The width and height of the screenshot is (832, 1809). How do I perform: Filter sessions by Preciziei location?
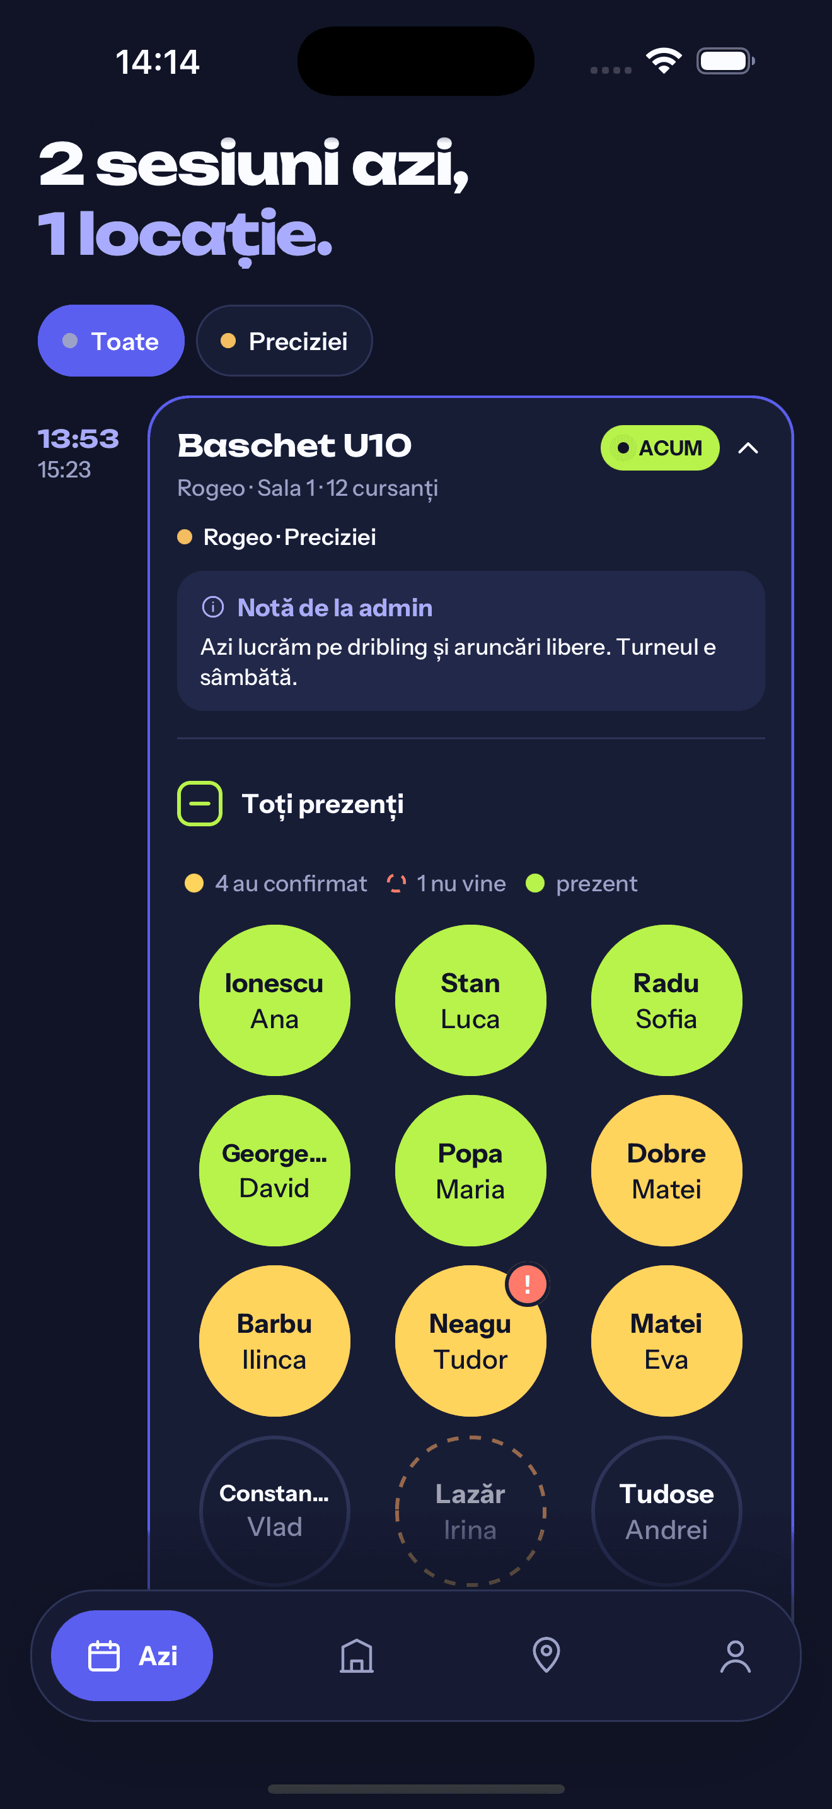[x=284, y=341]
